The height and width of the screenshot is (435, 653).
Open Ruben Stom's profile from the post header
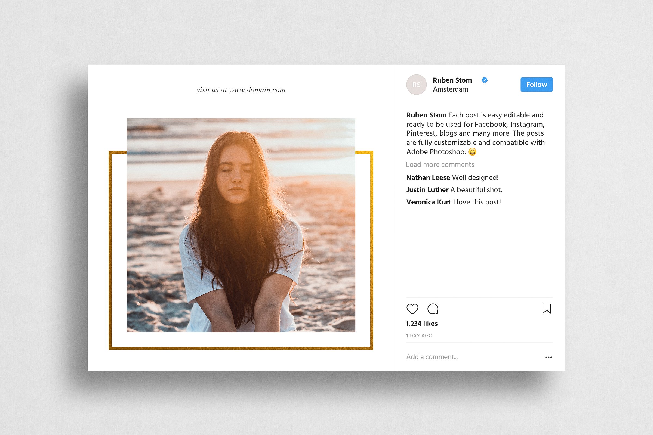pyautogui.click(x=452, y=80)
